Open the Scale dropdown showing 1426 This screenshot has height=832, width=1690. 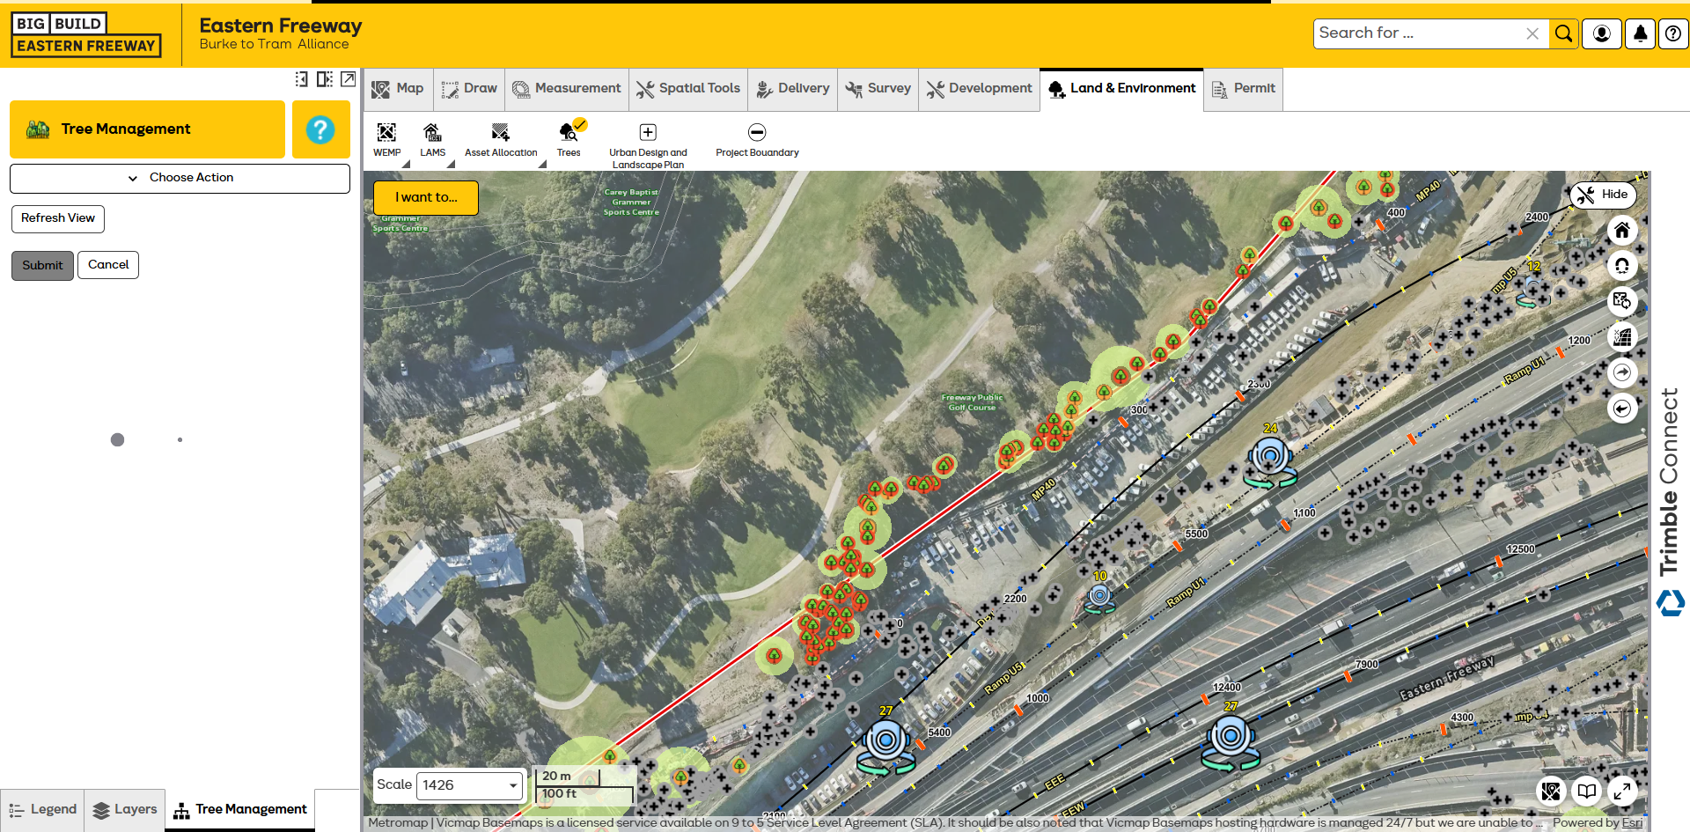pyautogui.click(x=470, y=785)
